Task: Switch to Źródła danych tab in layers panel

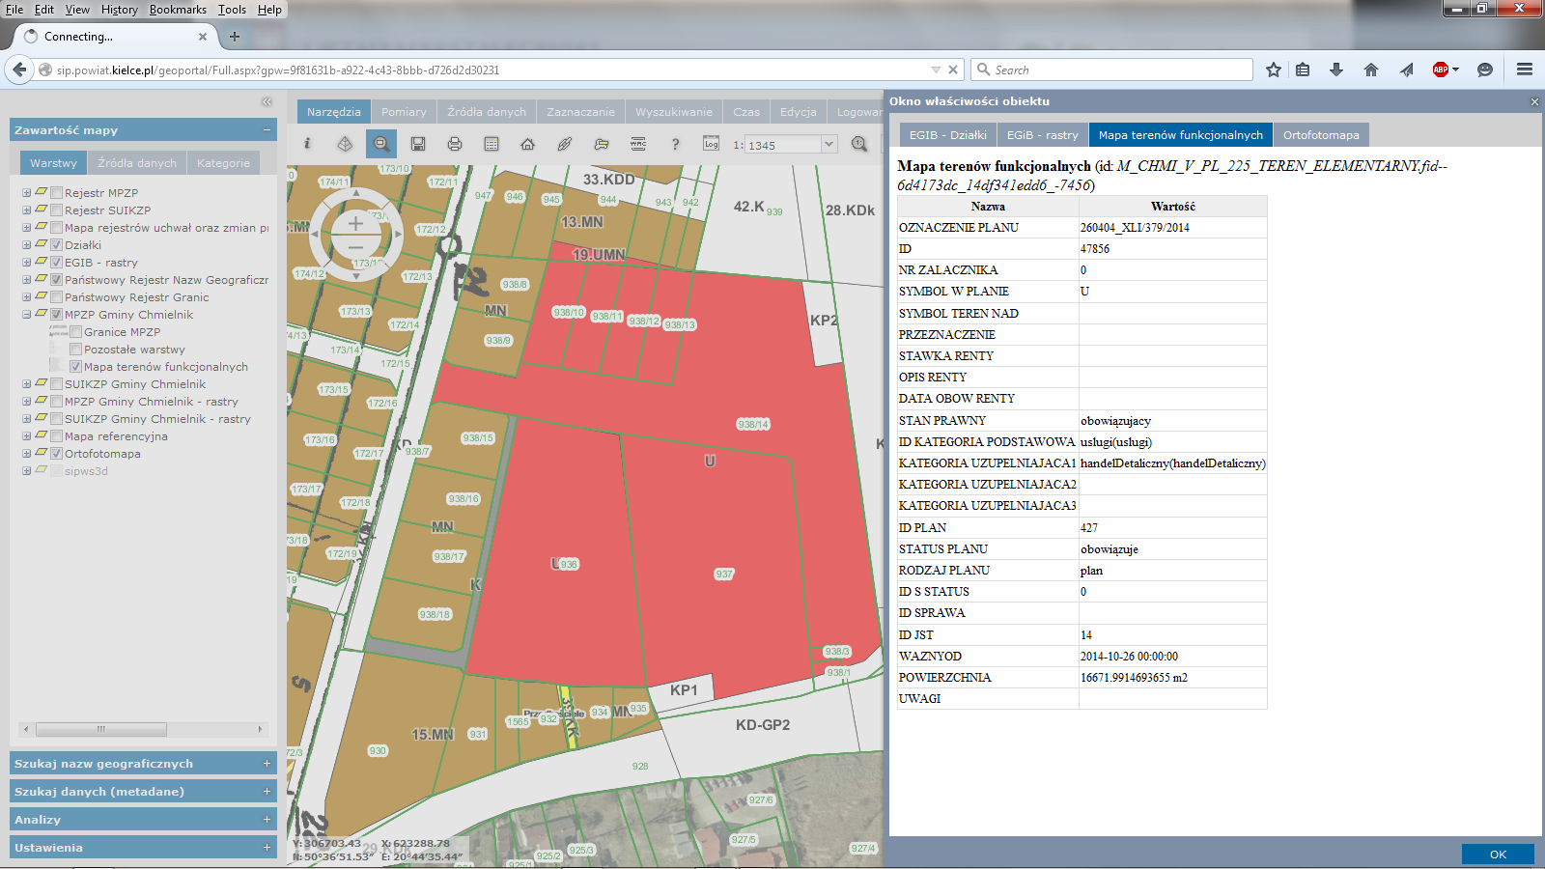Action: [x=137, y=163]
